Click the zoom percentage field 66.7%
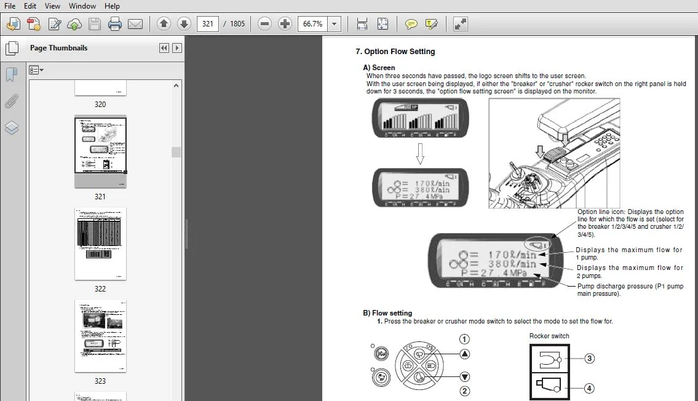Viewport: 698px width, 401px height. click(x=312, y=23)
